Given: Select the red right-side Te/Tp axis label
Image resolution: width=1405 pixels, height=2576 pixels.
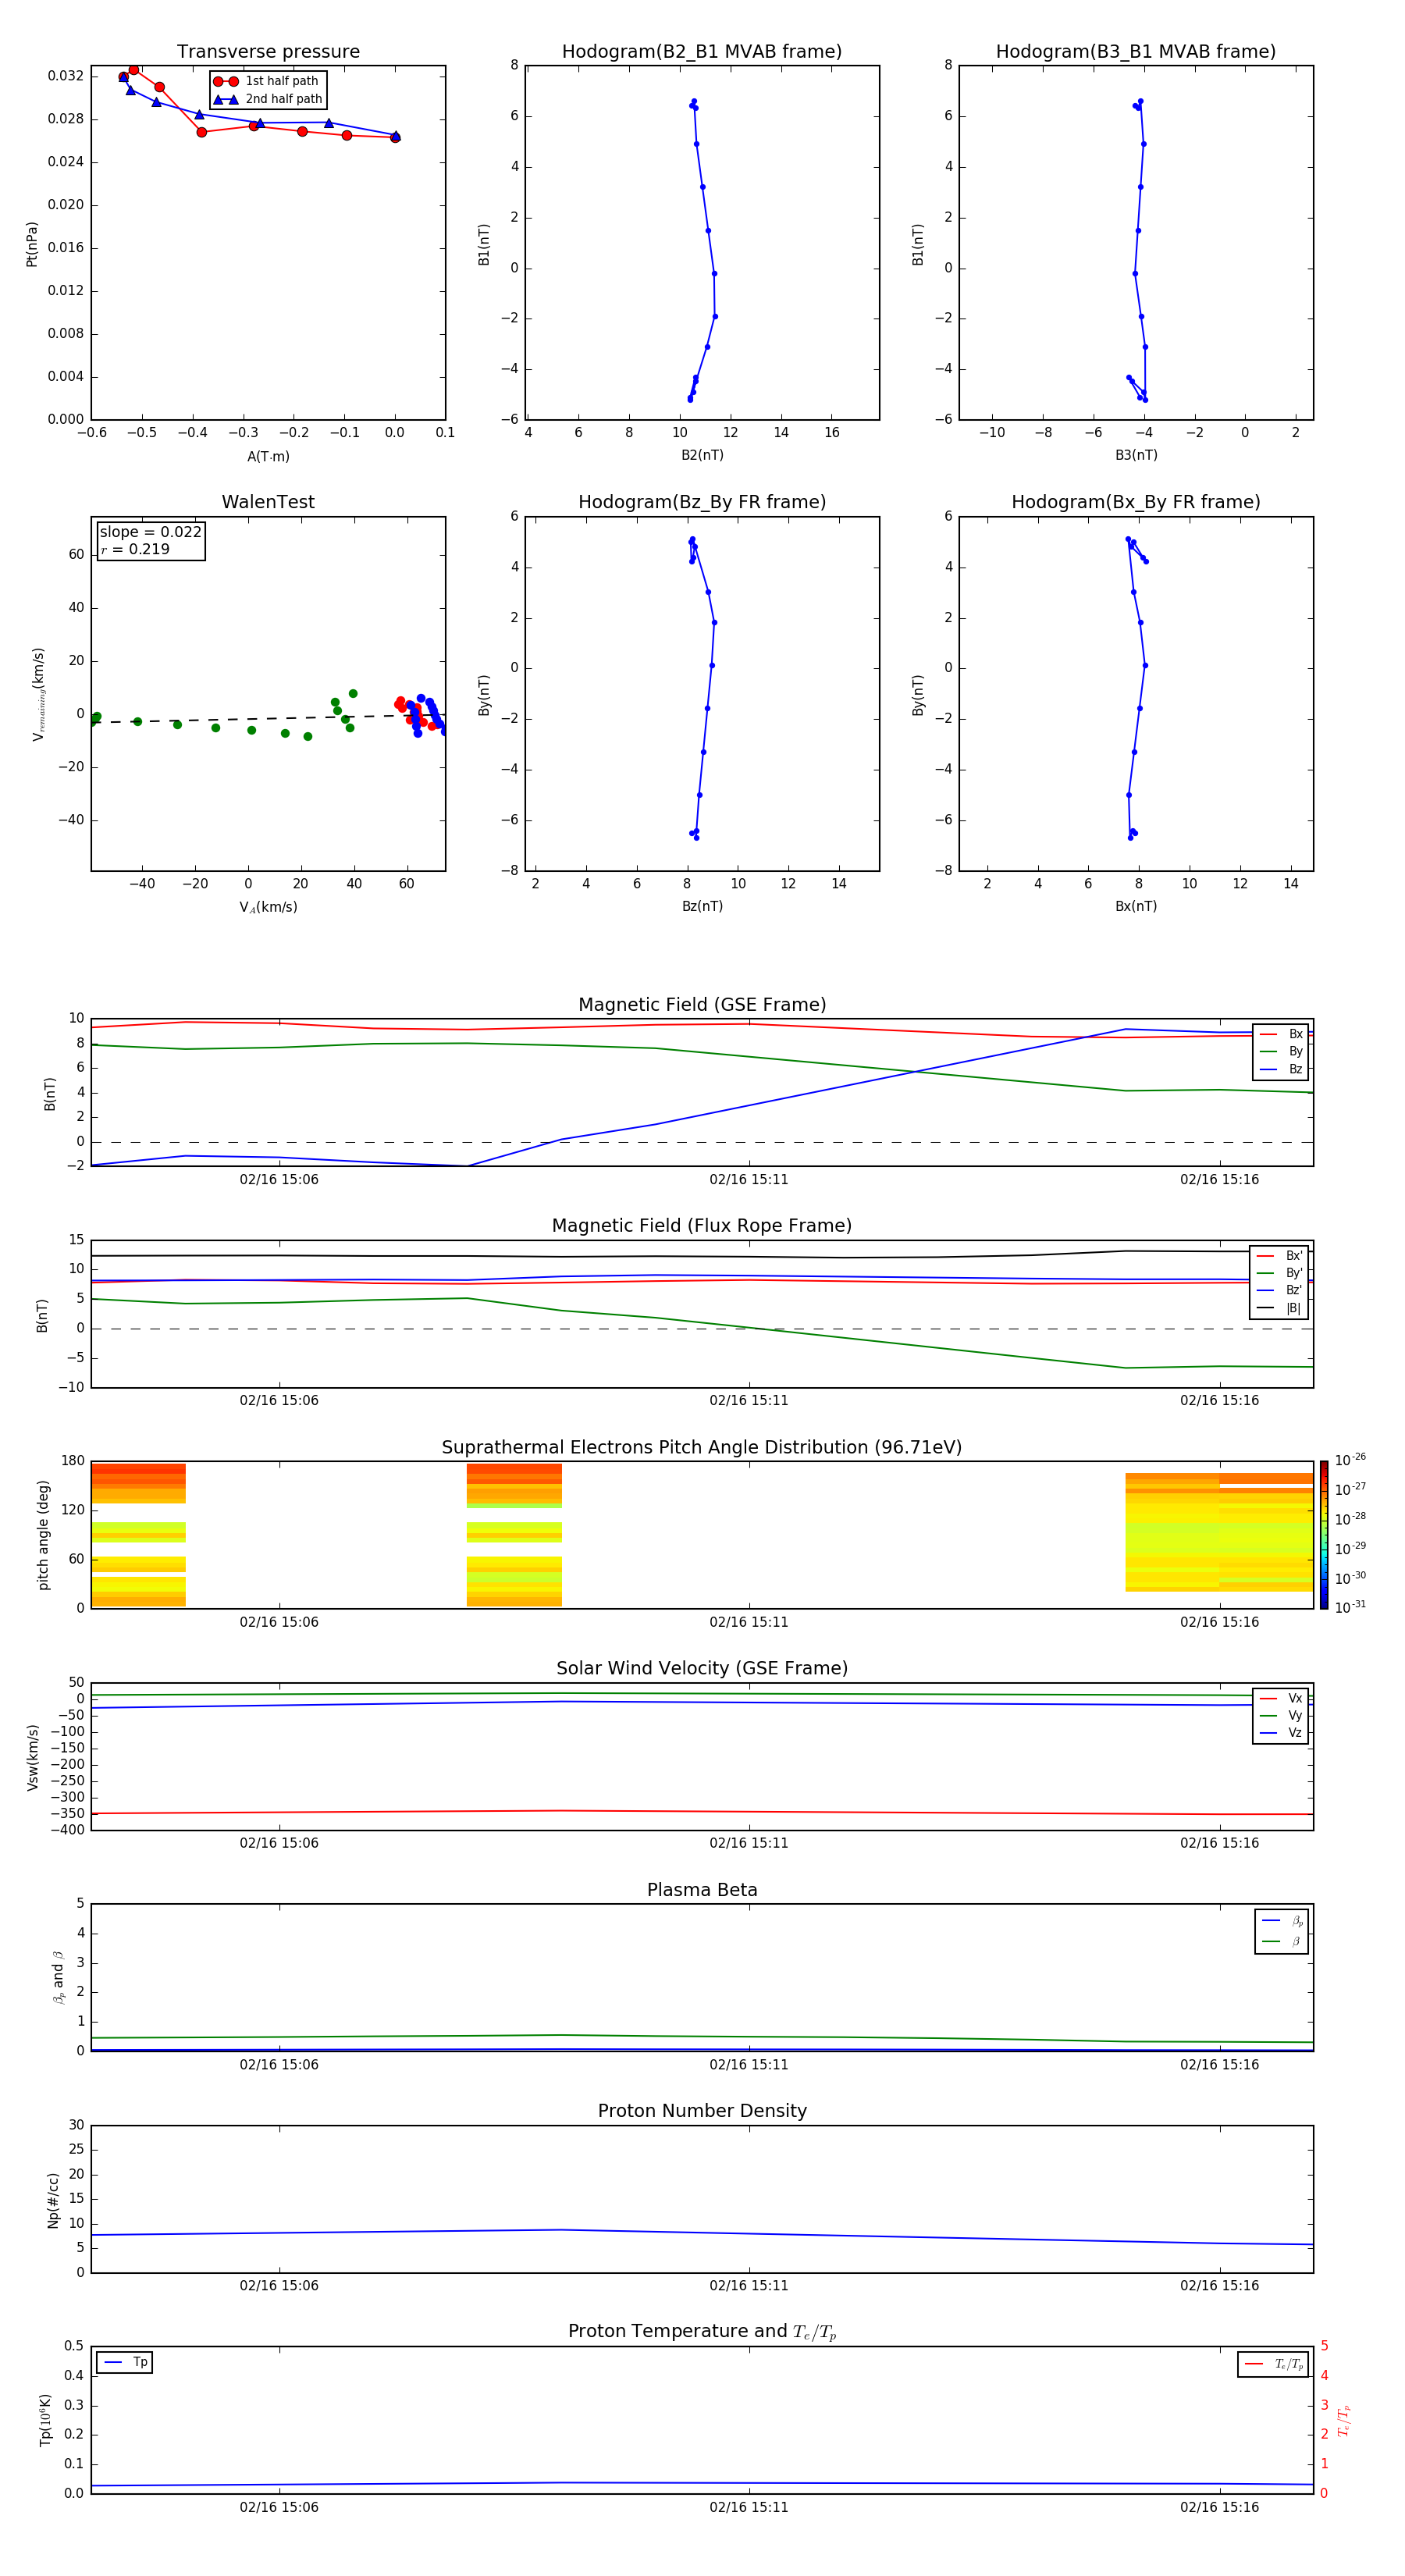Looking at the screenshot, I should (1344, 2420).
